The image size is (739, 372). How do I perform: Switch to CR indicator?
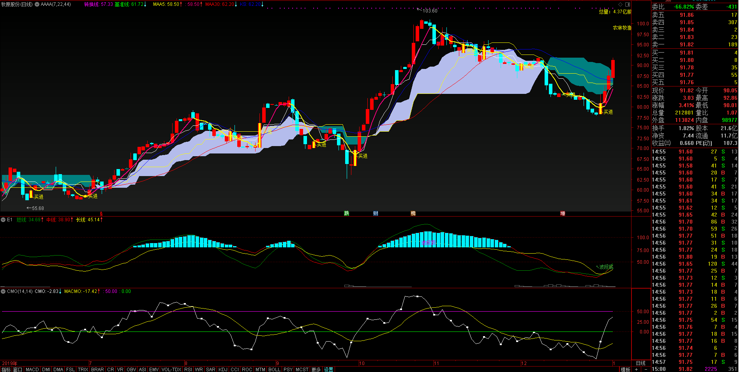tap(111, 369)
